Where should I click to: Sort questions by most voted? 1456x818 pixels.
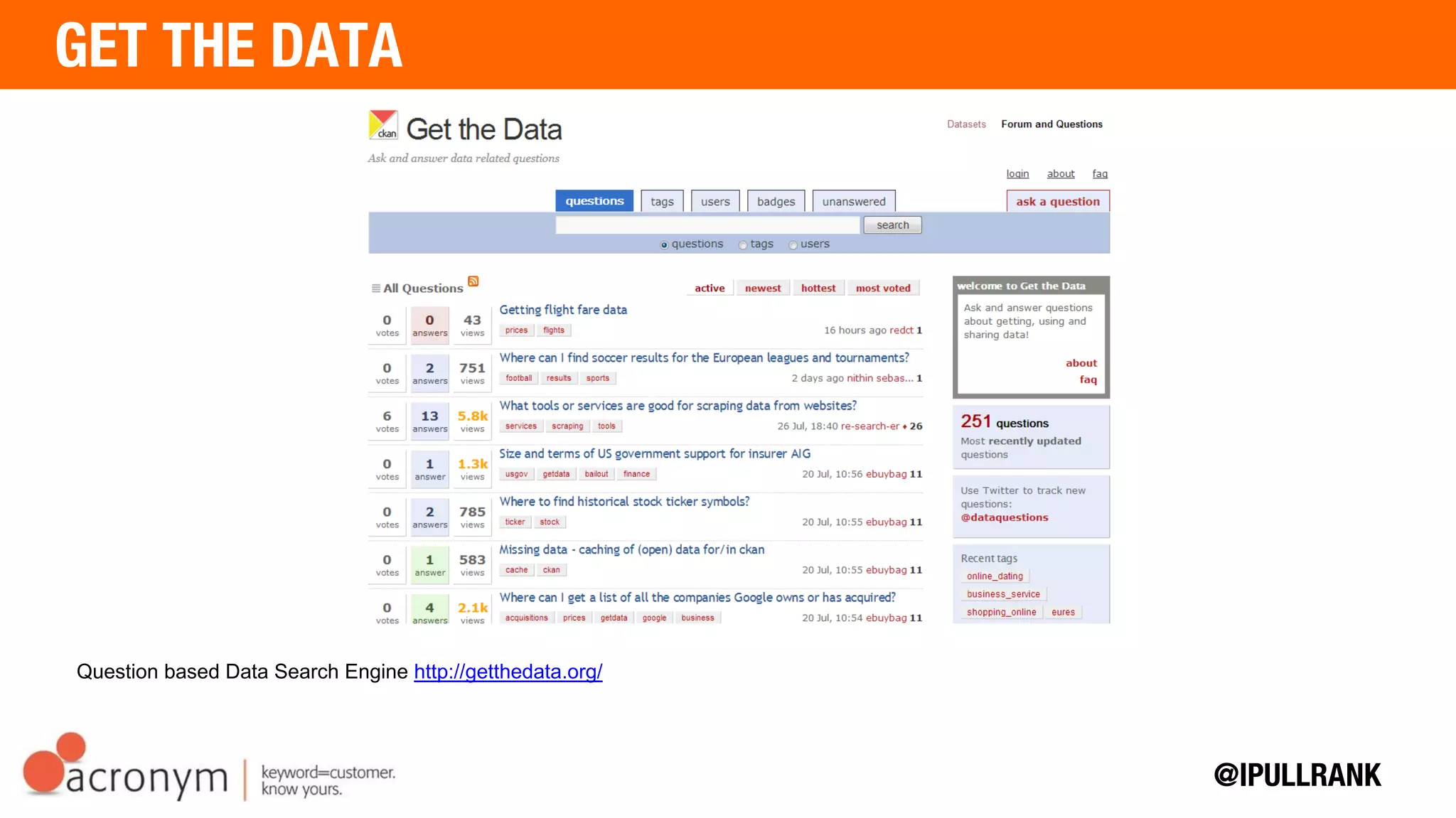[883, 288]
